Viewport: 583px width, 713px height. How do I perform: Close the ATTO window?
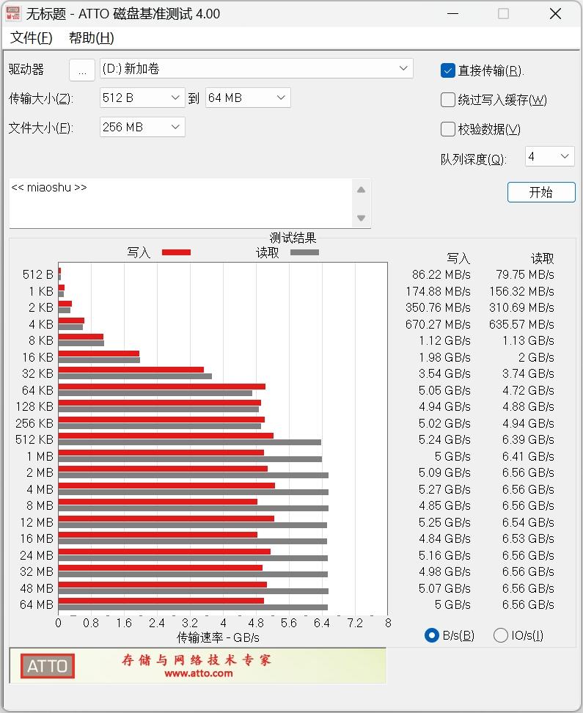click(x=555, y=14)
